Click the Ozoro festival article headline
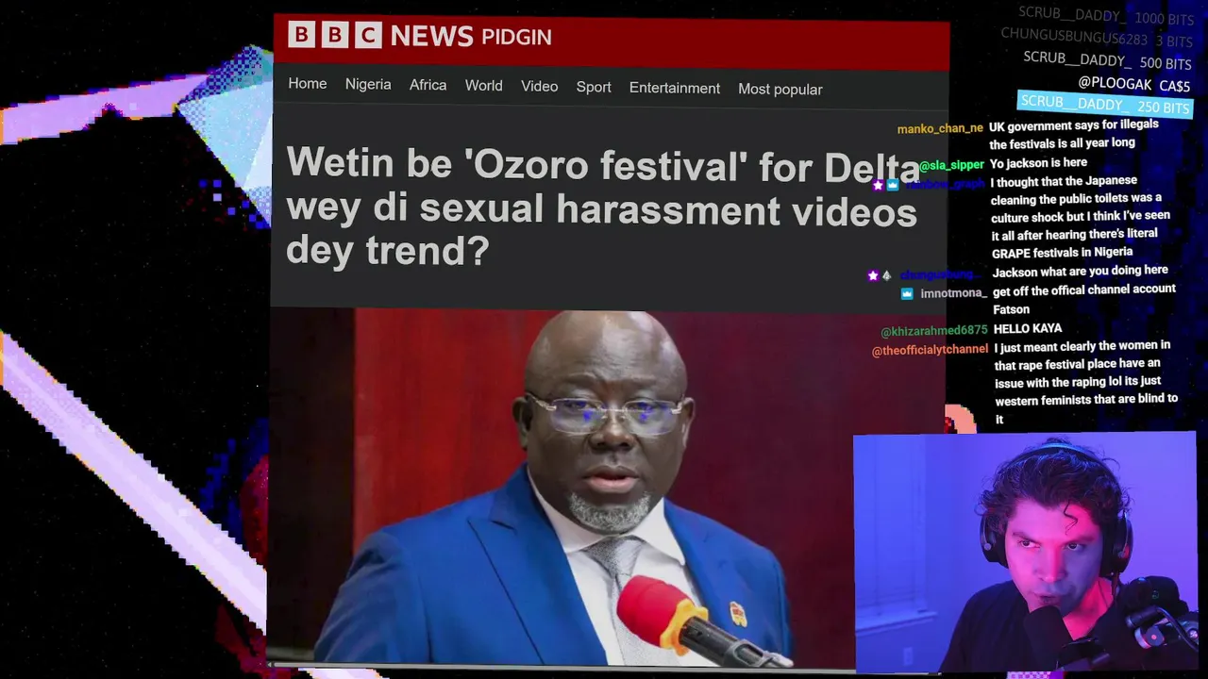Screen dimensions: 1208x679 click(602, 207)
